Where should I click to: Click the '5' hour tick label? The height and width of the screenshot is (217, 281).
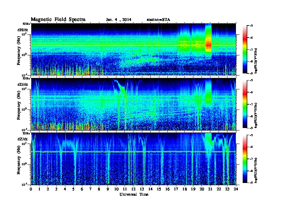coord(73,189)
